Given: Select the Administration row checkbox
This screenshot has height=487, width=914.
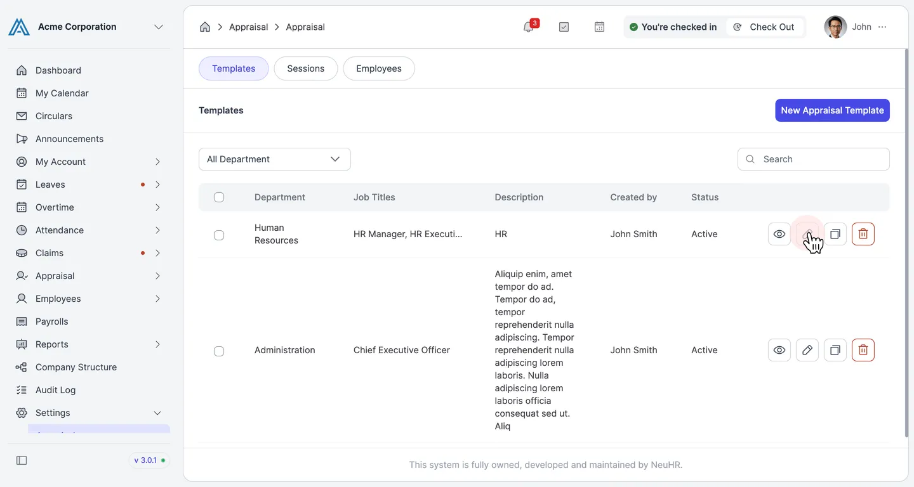Looking at the screenshot, I should click(219, 351).
